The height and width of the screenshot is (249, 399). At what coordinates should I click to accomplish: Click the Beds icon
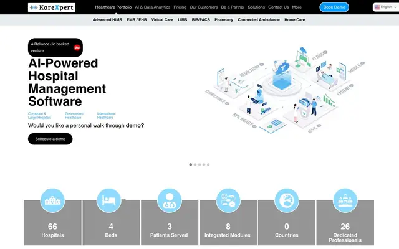[108, 200]
